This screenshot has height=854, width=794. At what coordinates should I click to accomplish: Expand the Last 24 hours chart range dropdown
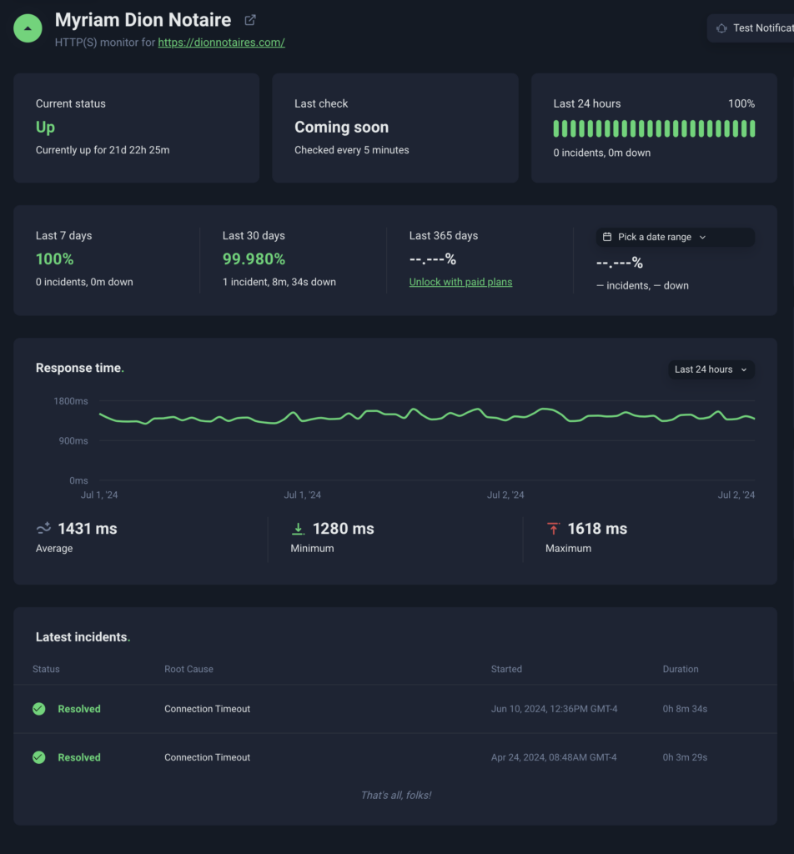[x=711, y=369]
